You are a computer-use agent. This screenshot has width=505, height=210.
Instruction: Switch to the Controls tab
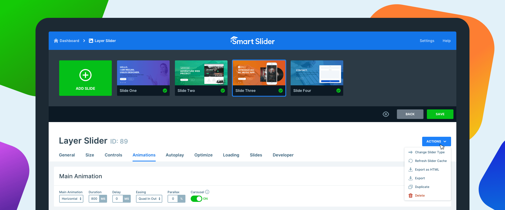coord(113,155)
